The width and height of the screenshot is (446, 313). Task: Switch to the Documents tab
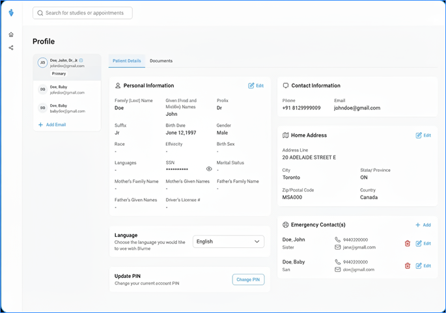(161, 61)
